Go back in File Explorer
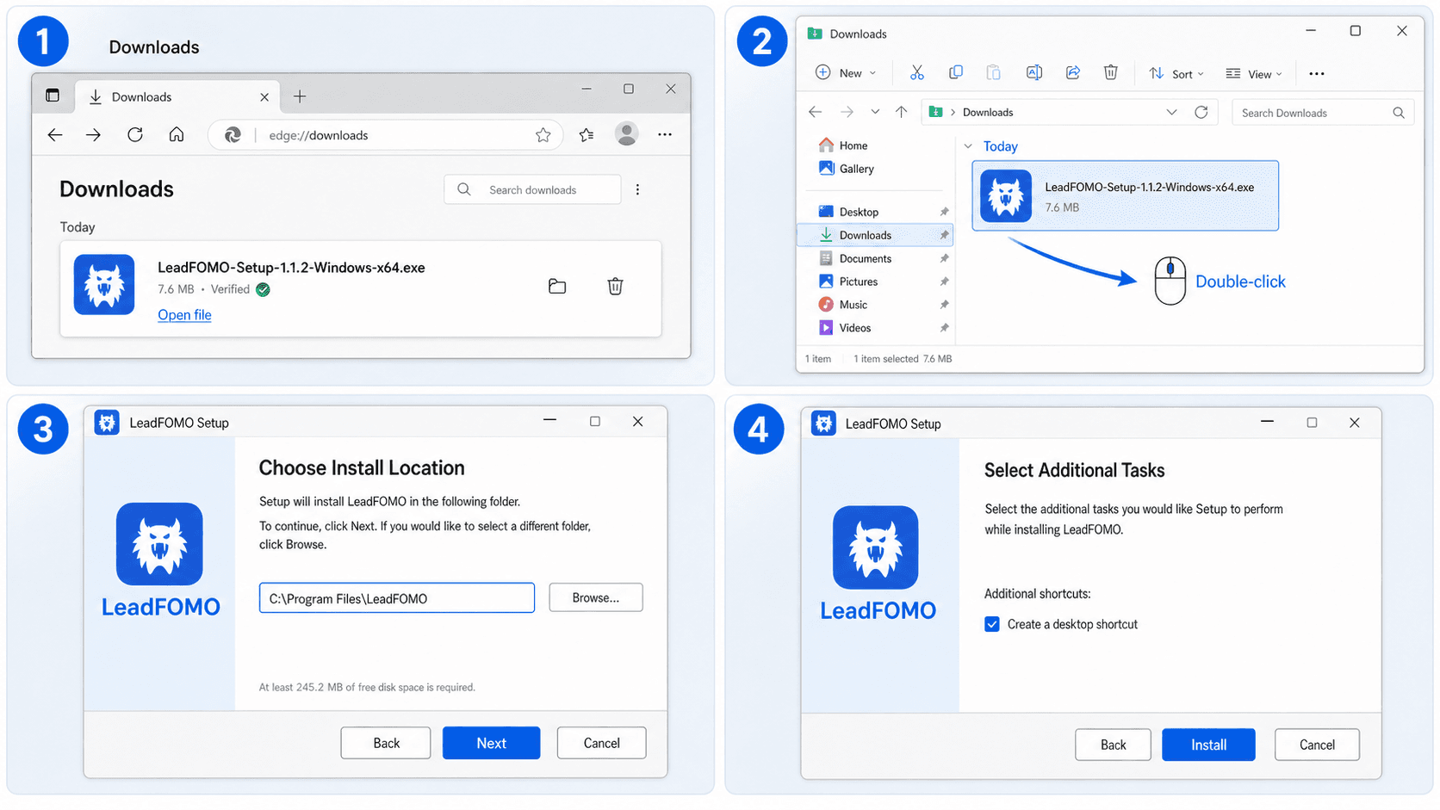This screenshot has height=810, width=1440. tap(815, 112)
